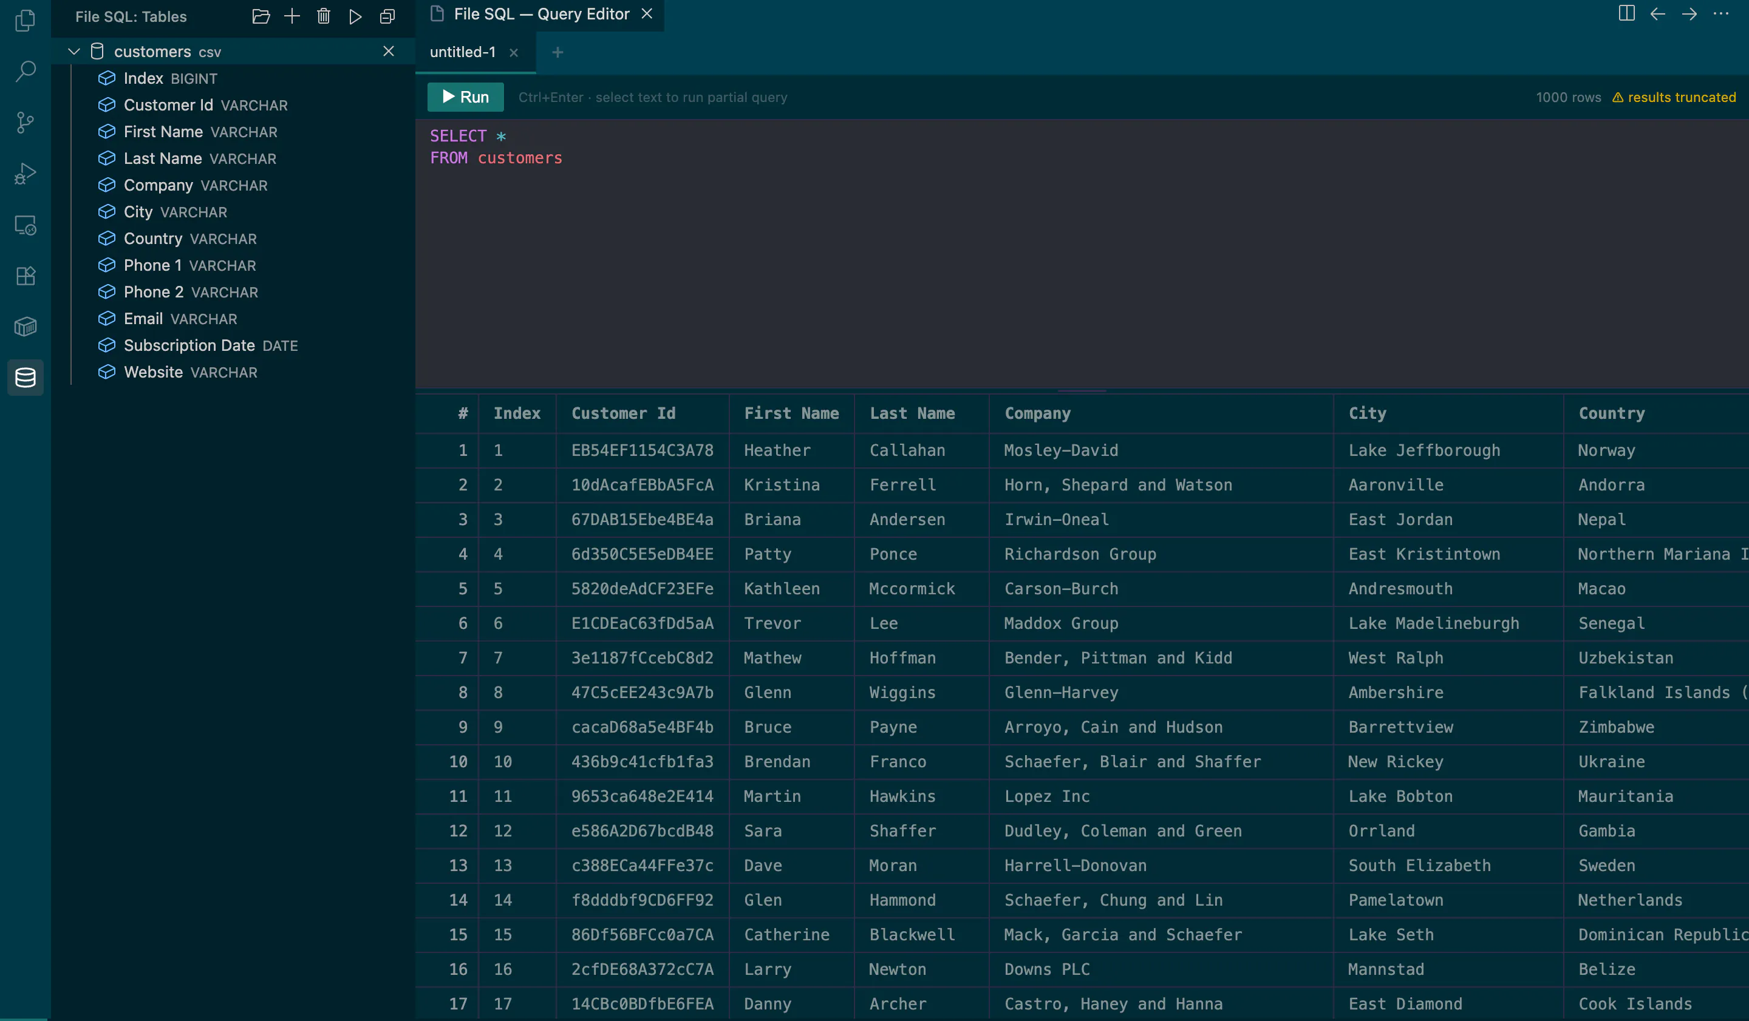
Task: Click the Index column header
Action: coord(517,413)
